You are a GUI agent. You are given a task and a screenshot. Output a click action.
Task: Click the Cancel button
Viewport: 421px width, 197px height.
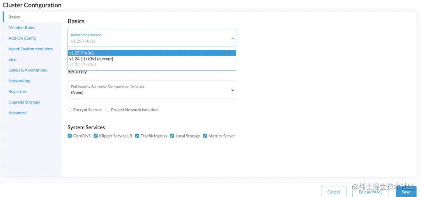tap(333, 192)
